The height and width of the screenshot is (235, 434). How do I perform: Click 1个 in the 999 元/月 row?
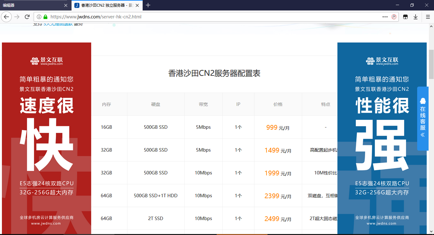pyautogui.click(x=238, y=127)
